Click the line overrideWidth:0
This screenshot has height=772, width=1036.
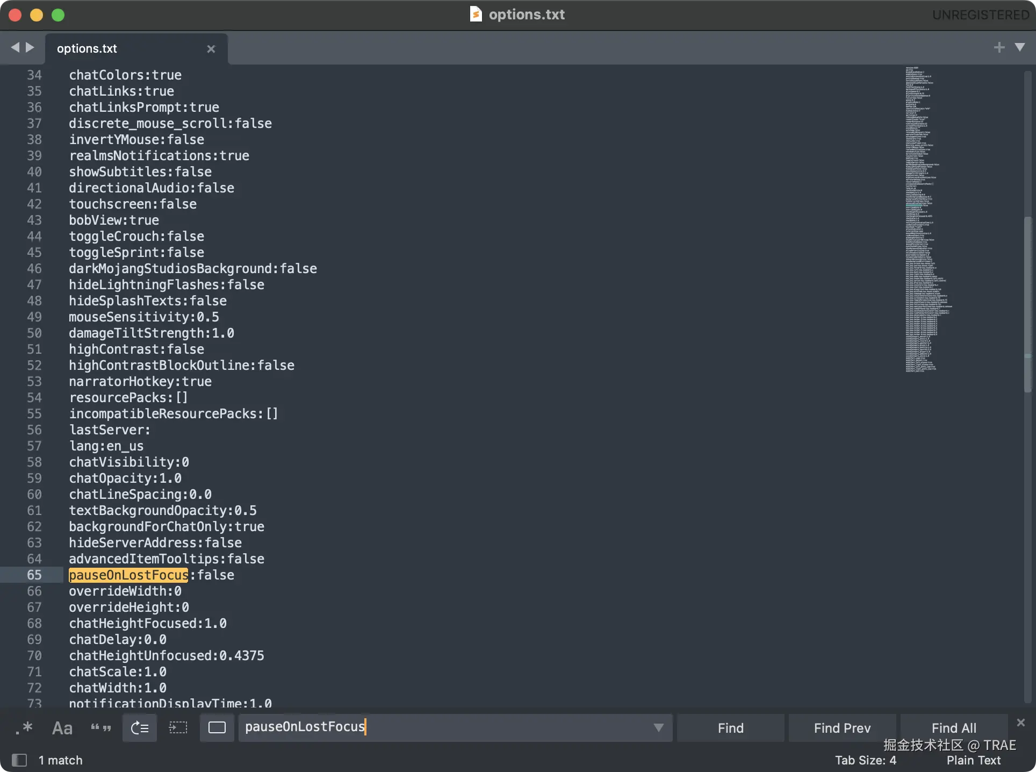point(125,591)
